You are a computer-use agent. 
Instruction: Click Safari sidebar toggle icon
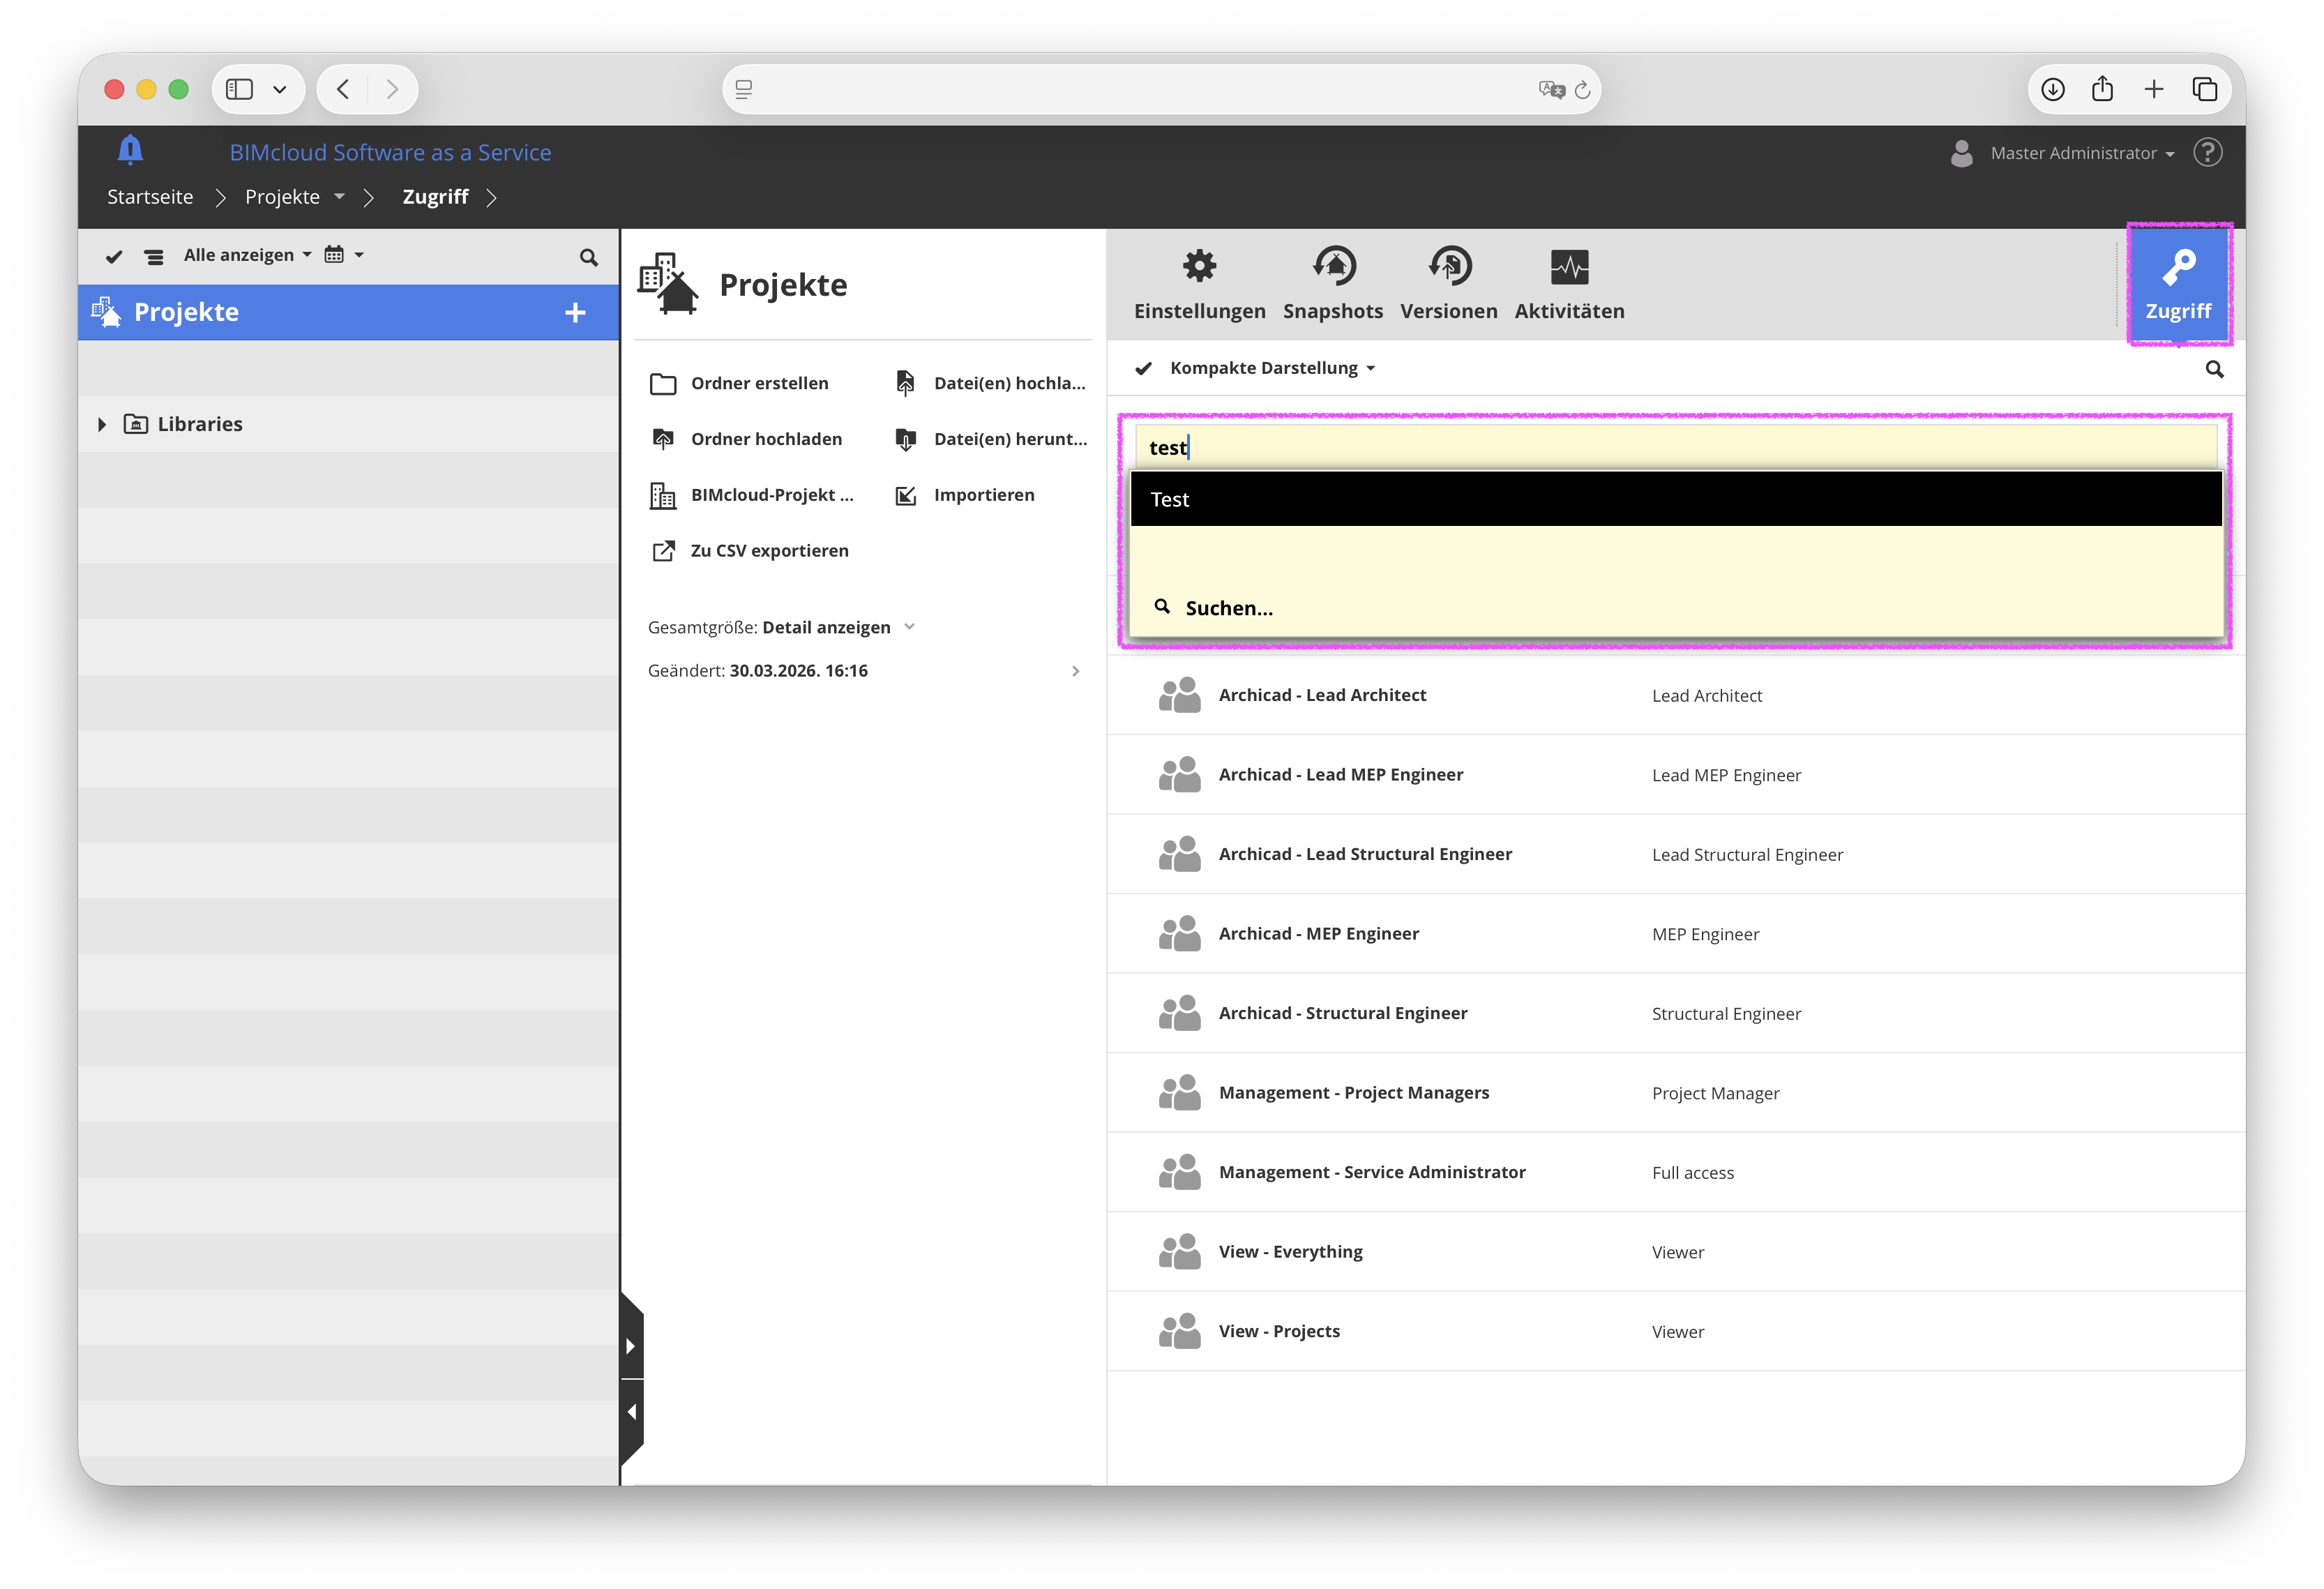click(x=239, y=89)
